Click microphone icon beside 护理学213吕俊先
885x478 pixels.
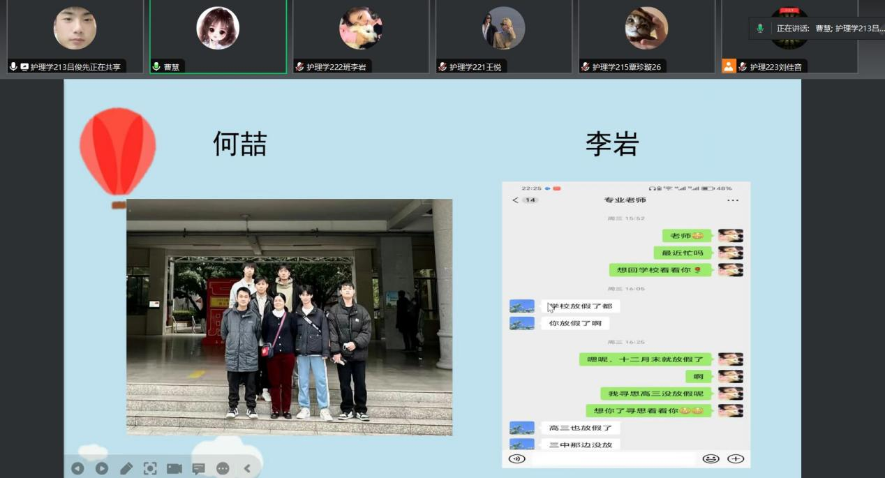click(x=13, y=67)
